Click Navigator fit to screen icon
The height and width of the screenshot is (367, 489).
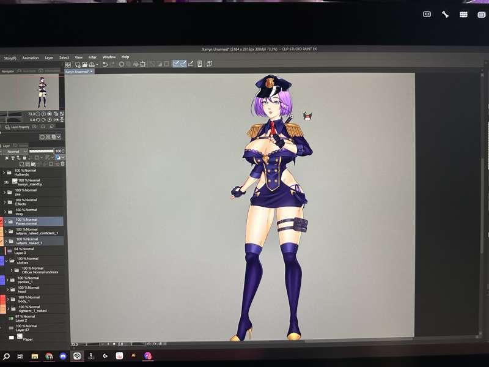(x=56, y=114)
